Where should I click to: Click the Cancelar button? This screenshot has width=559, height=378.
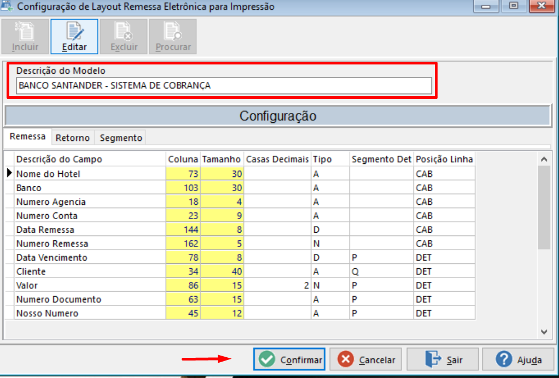[x=365, y=359]
